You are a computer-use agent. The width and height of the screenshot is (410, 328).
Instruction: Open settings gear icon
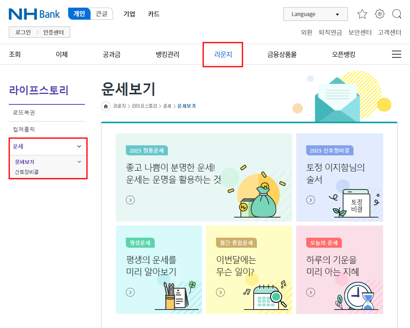pos(380,14)
